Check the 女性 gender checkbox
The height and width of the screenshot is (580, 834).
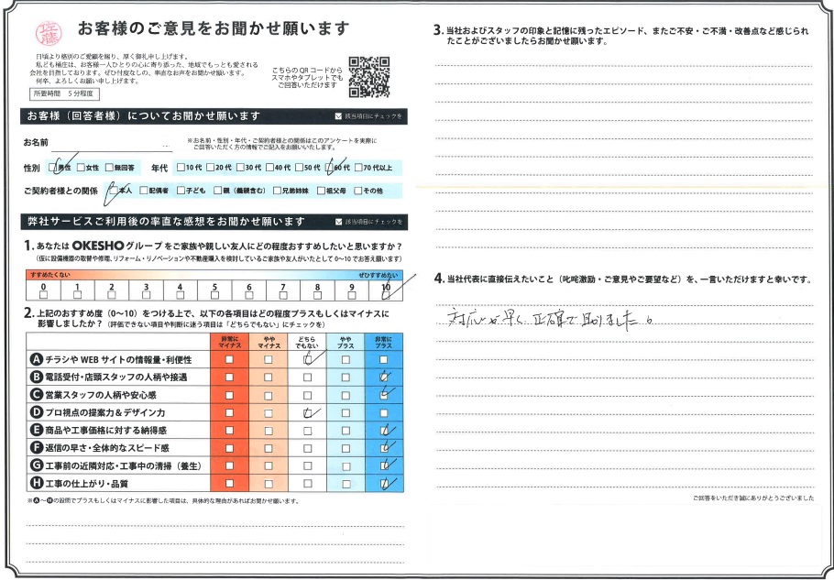82,169
